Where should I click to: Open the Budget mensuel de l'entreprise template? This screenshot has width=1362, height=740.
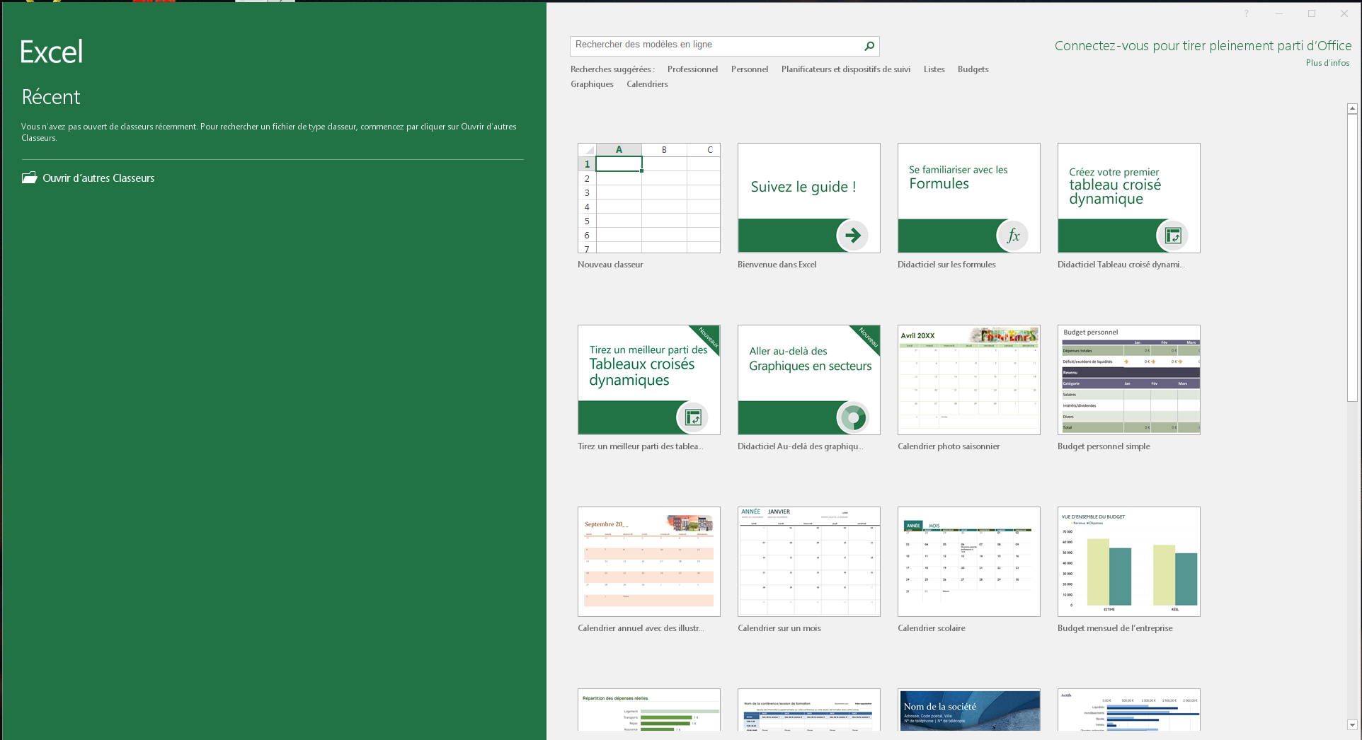tap(1128, 562)
